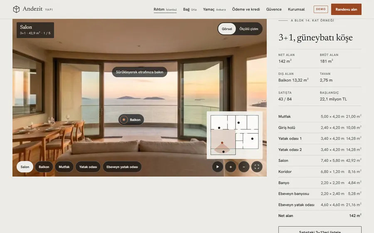Viewport: 374px width, 233px height.
Task: Click the Salon row with 42,92 m²
Action: [320, 160]
